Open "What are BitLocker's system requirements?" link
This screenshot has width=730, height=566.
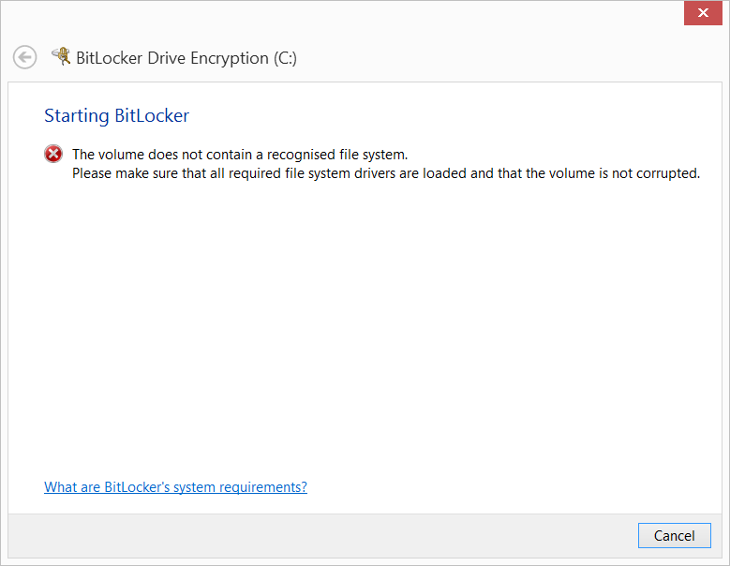coord(175,487)
